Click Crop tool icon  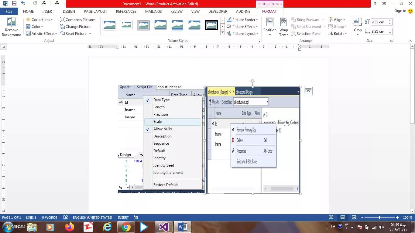(x=358, y=22)
